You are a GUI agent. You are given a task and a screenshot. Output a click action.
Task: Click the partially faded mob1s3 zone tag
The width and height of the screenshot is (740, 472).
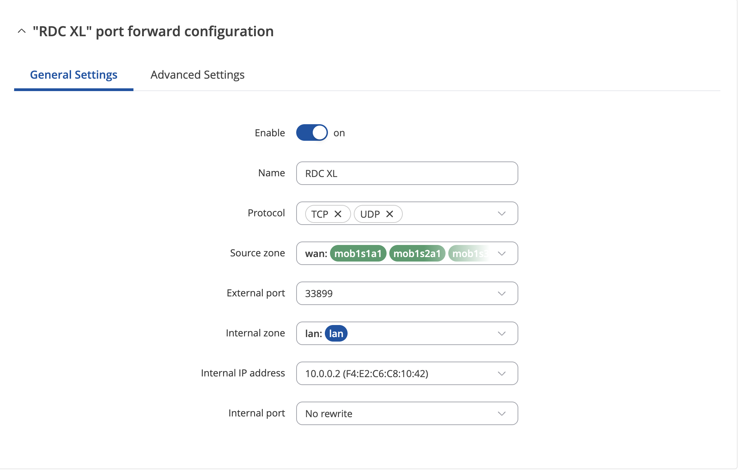click(469, 254)
